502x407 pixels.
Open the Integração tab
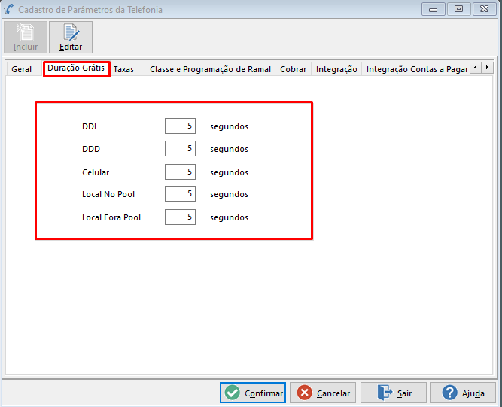(x=336, y=69)
